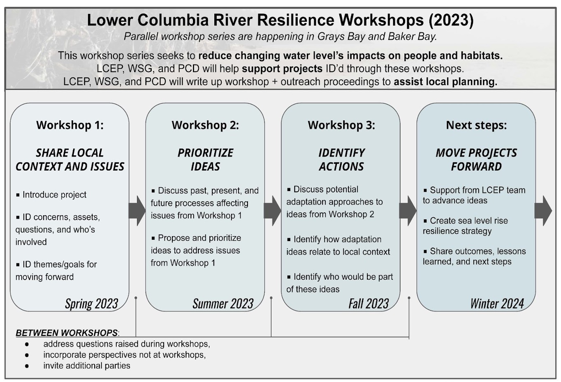Select the 'Workshop 1:' heading

tap(70, 125)
